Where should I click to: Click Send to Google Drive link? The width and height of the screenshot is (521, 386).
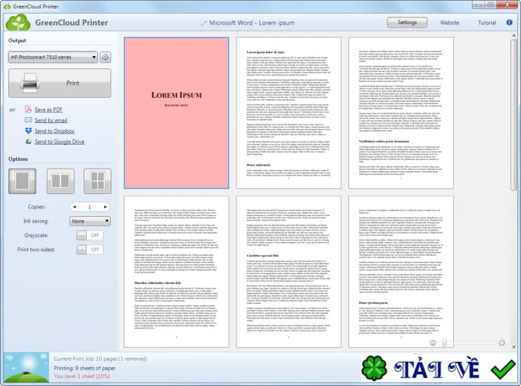point(59,141)
